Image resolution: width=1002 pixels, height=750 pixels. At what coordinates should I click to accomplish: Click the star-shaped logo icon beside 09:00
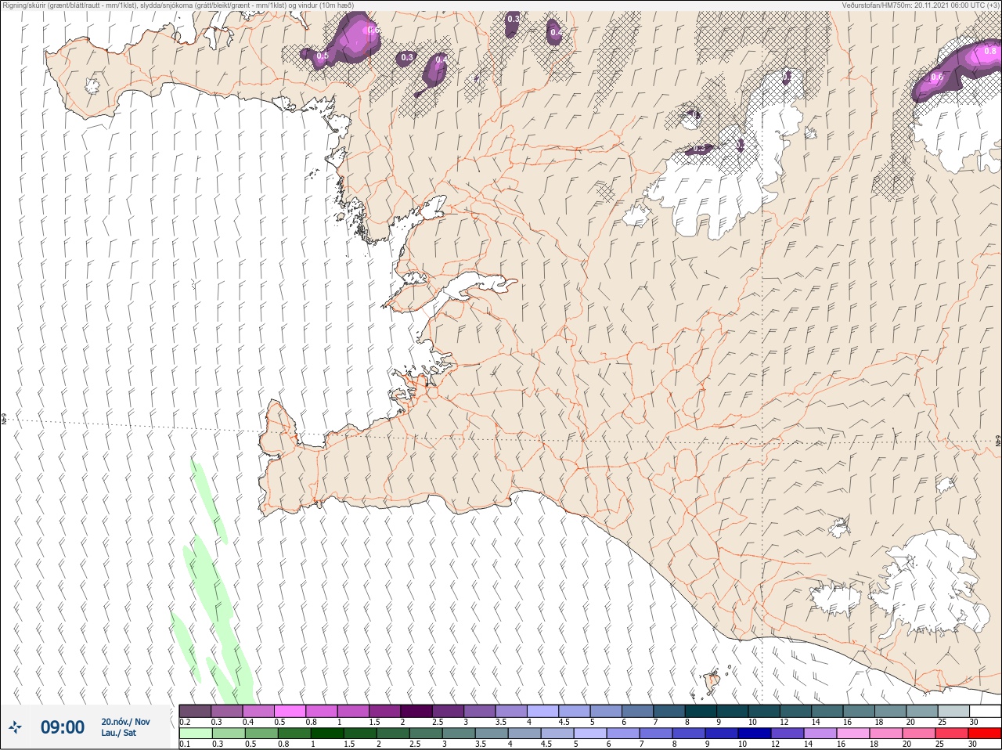pos(15,727)
